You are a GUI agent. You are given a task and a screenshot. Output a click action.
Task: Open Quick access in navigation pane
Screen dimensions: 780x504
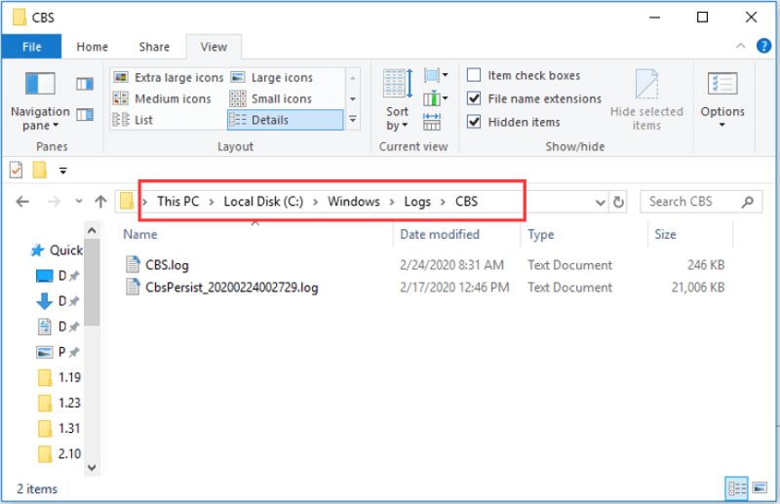[57, 250]
